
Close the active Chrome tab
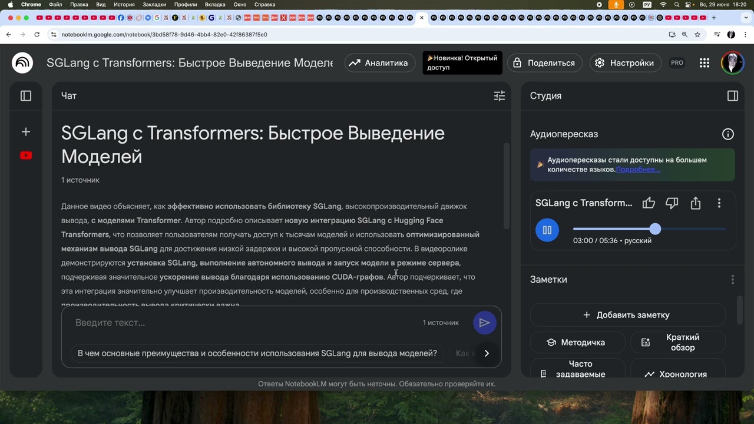tap(422, 18)
